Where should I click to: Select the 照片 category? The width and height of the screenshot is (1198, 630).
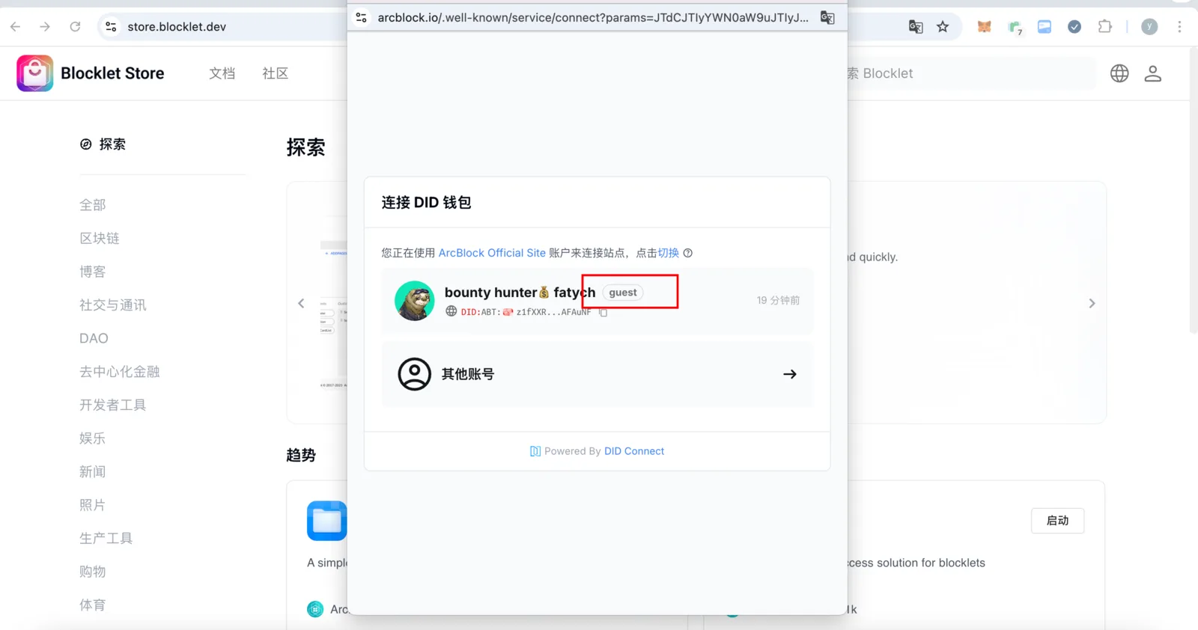click(93, 505)
